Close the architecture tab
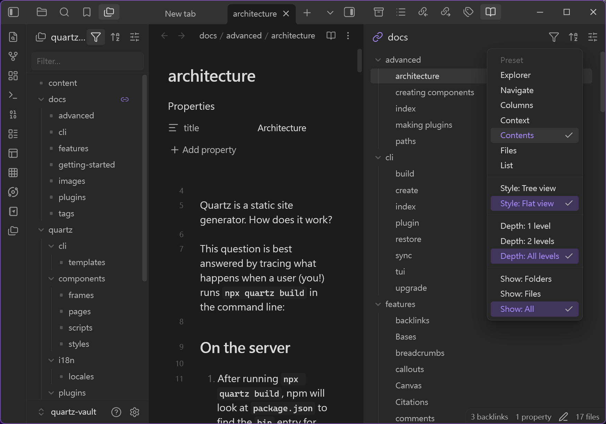Screen dimensions: 606x424 [286, 14]
